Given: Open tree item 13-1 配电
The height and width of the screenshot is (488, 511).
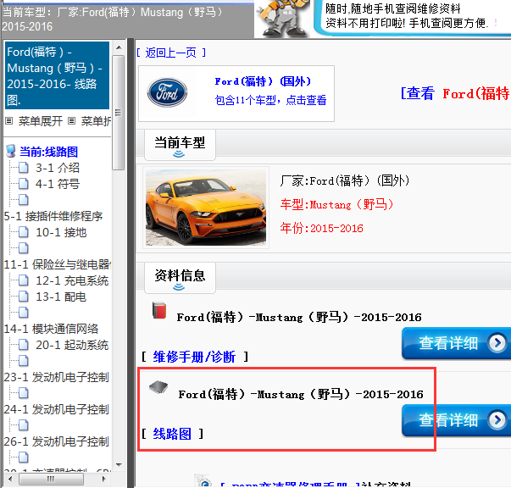Looking at the screenshot, I should [x=61, y=297].
